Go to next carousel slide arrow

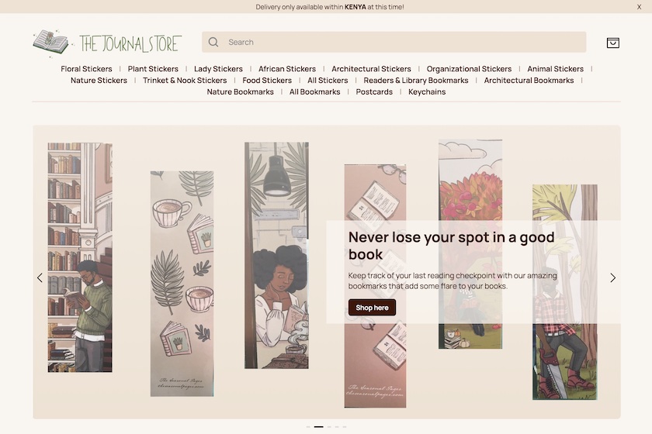612,278
